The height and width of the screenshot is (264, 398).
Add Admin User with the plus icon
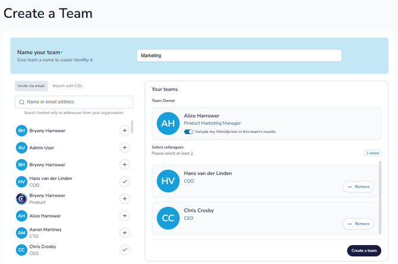[x=125, y=148]
